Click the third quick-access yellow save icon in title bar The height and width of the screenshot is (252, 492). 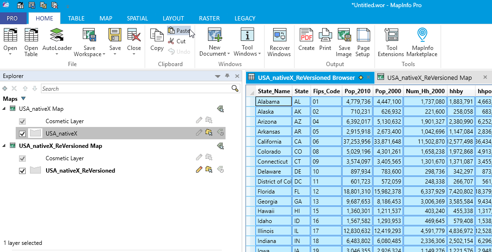pyautogui.click(x=43, y=5)
